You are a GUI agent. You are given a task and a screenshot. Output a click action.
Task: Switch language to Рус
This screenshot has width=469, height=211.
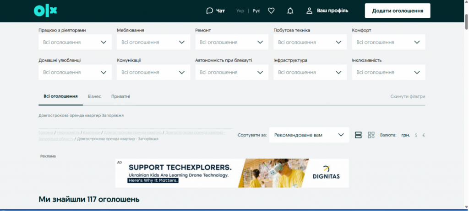(256, 11)
